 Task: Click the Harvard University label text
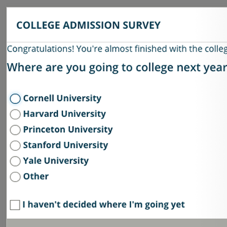pos(64,114)
